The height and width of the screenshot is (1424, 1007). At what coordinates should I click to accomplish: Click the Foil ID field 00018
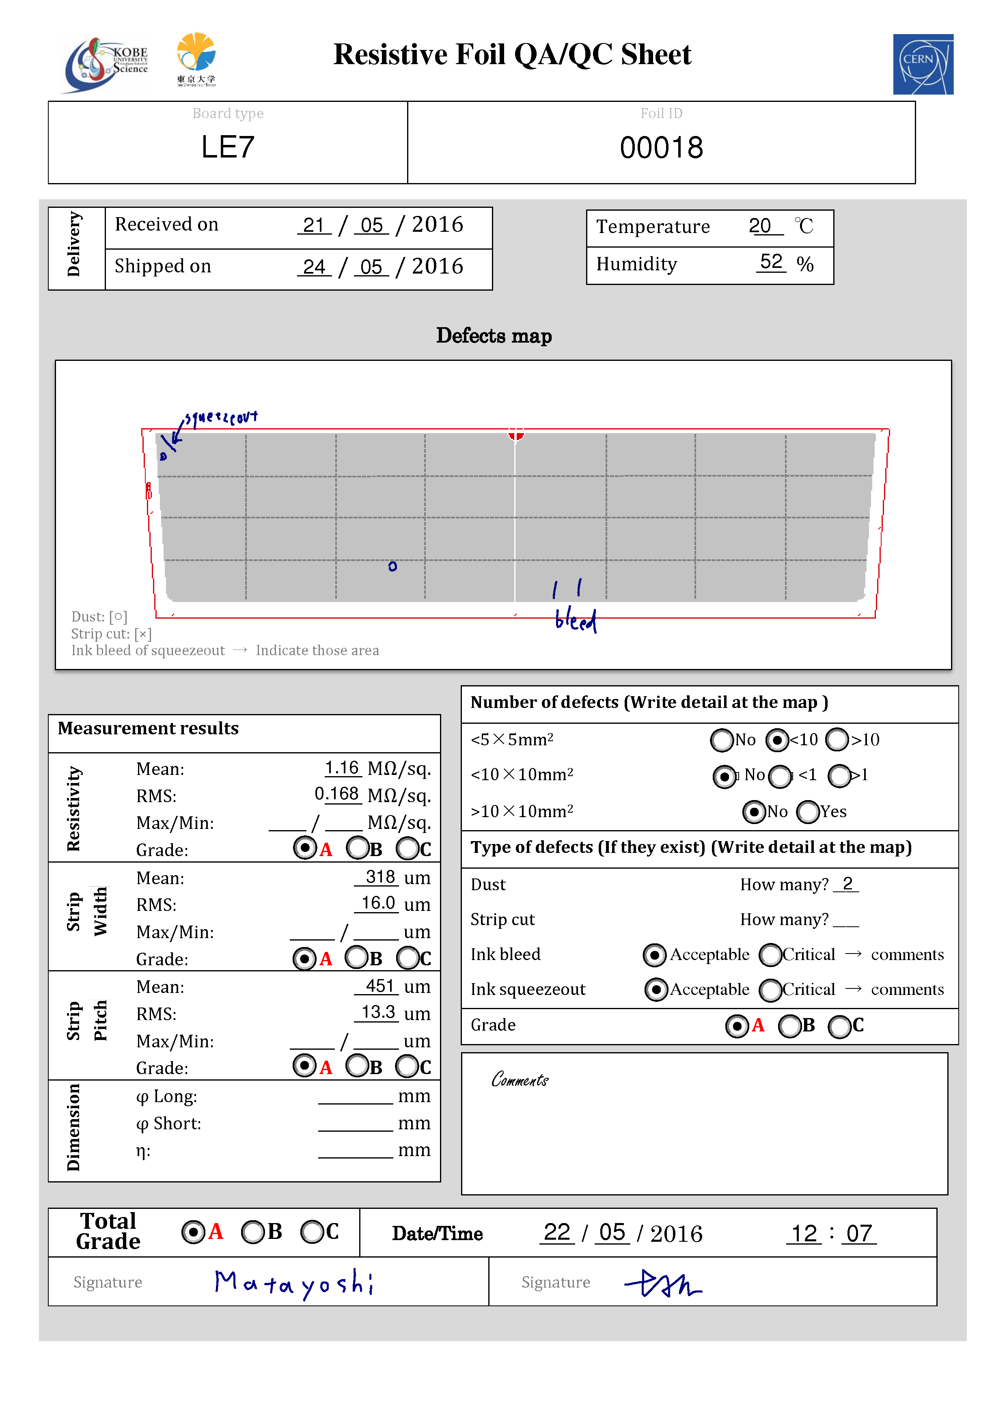click(661, 148)
